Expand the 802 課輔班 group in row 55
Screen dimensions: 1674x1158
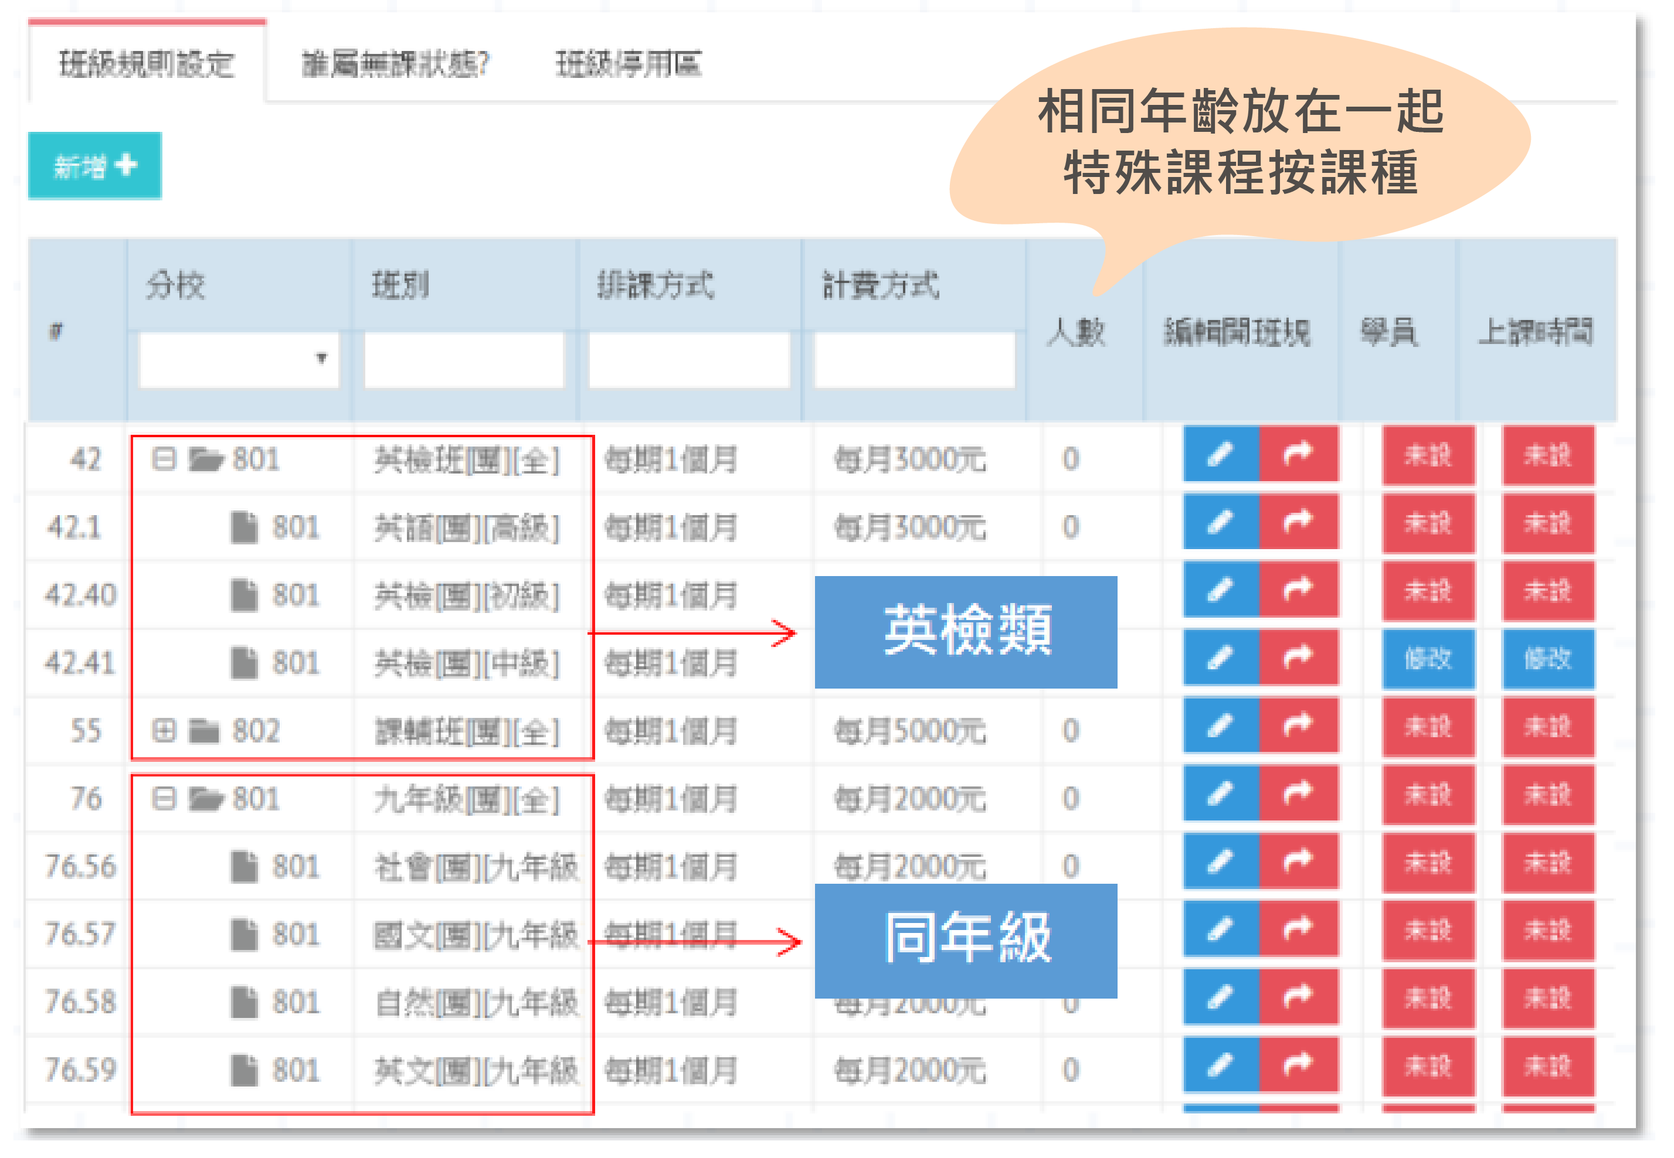(164, 731)
